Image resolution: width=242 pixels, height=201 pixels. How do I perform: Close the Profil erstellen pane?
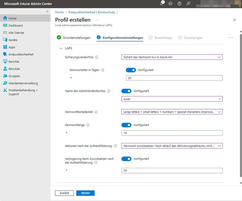coord(234,20)
